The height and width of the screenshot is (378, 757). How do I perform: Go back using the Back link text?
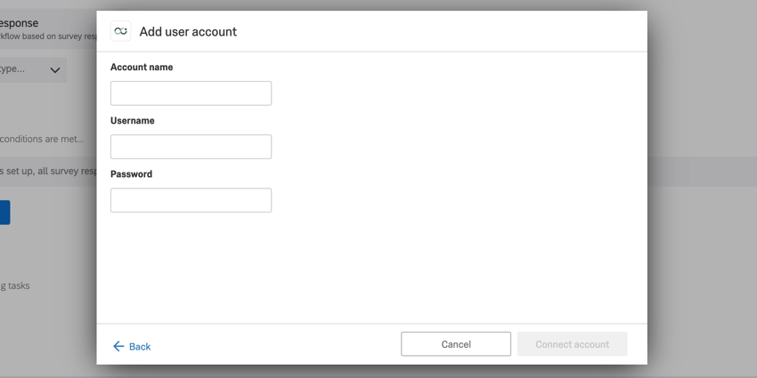coord(140,347)
